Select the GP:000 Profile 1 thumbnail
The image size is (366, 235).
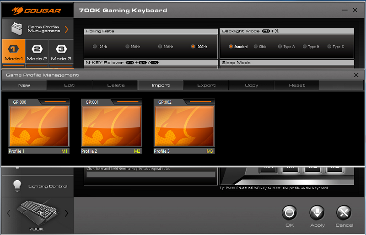(x=39, y=126)
